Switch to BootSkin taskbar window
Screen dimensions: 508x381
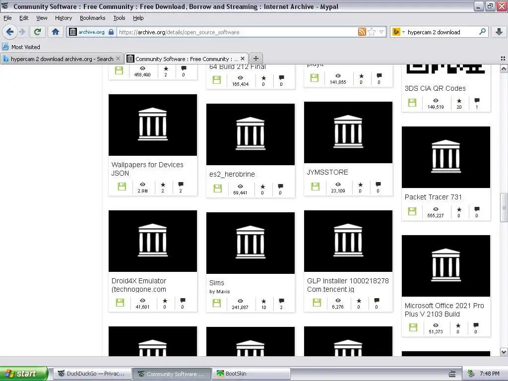251,374
